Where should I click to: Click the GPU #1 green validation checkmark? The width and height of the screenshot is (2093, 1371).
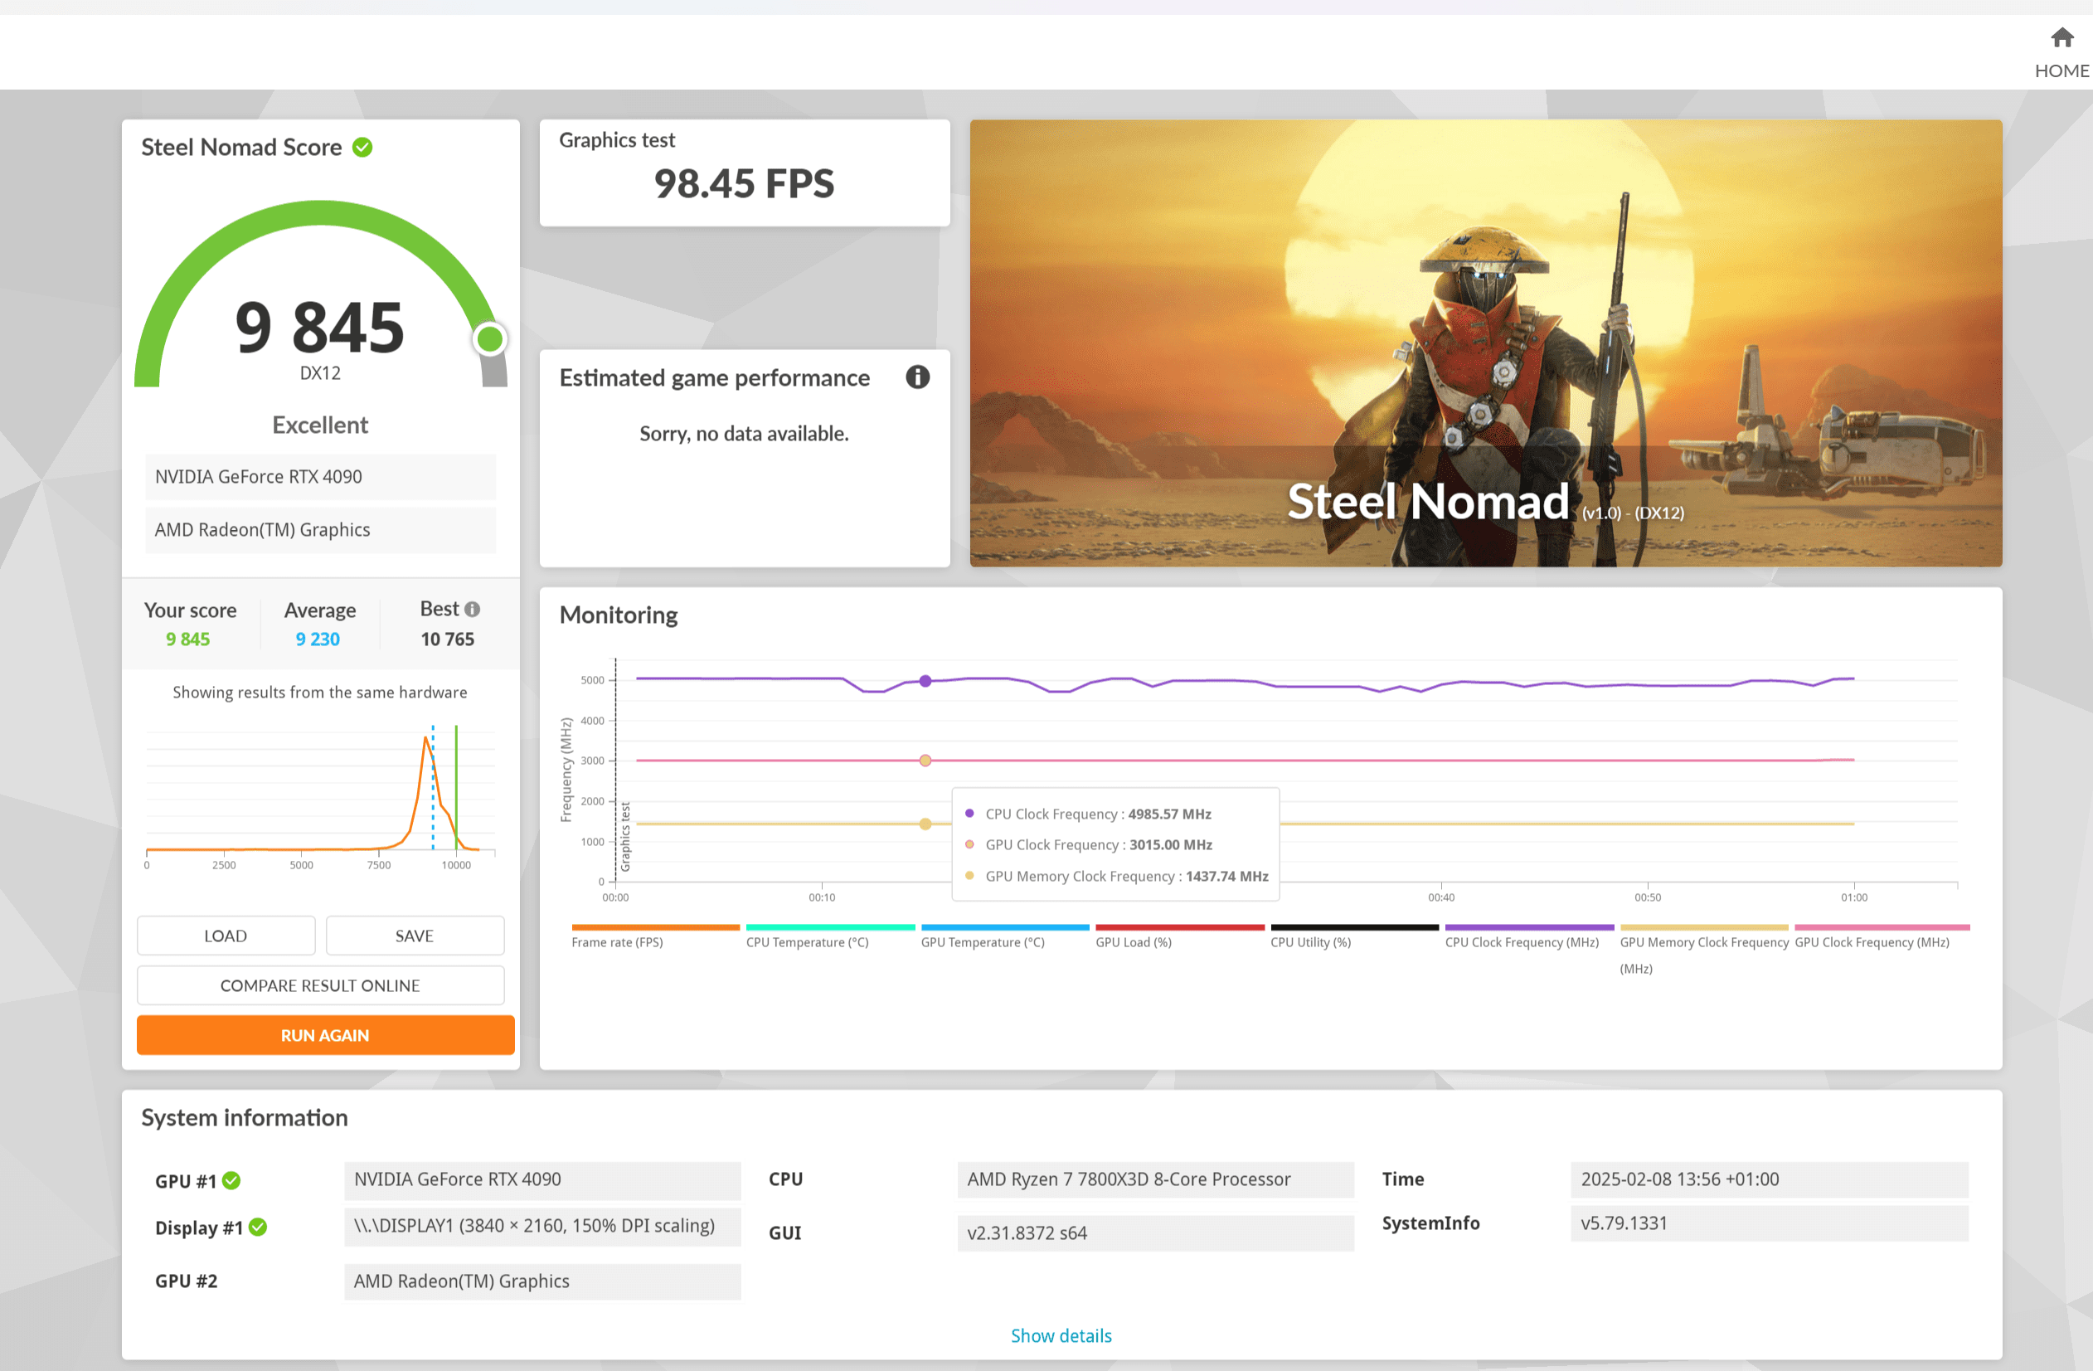231,1180
